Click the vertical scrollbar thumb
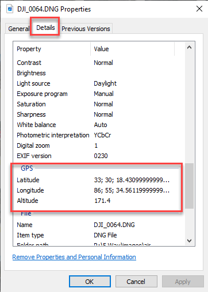The height and width of the screenshot is (292, 208). pos(189,186)
